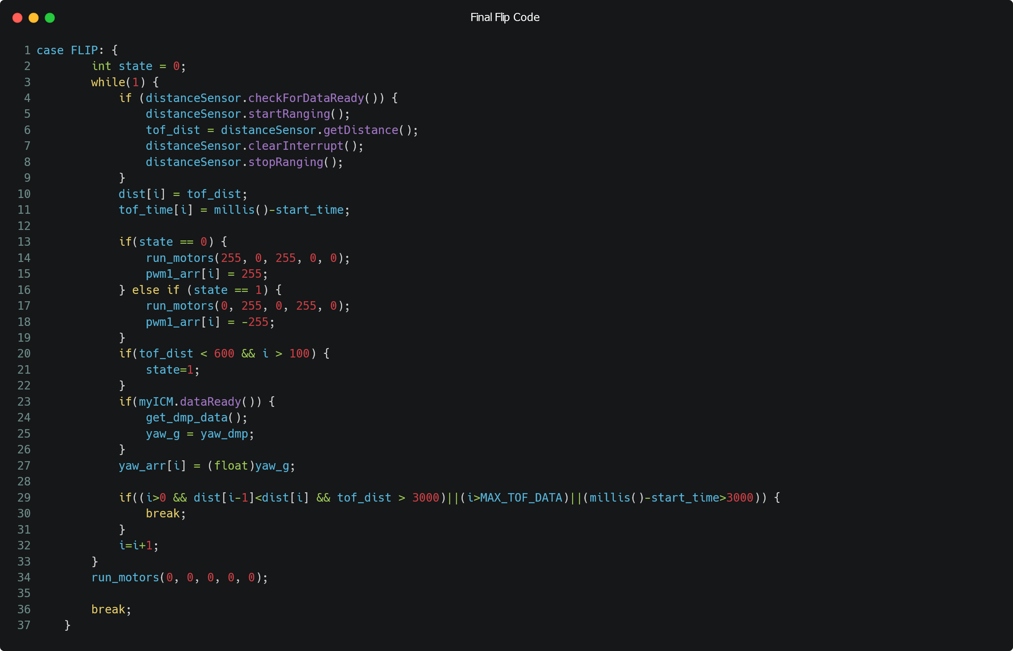The image size is (1013, 651).
Task: Select 'int state = 0;' on line 2
Action: point(139,66)
